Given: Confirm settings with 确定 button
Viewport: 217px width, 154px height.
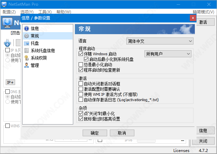Looking at the screenshot, I should point(95,133).
